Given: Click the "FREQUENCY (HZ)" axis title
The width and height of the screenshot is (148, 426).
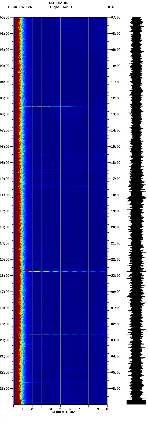Looking at the screenshot, I should click(64, 412).
